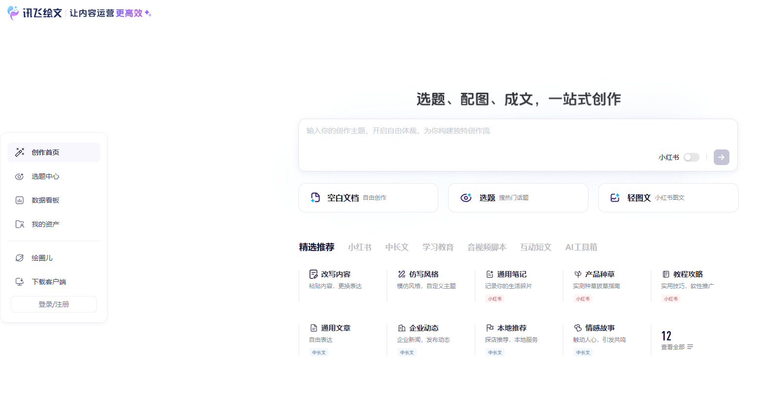
Task: Click the 登录/注册 button
Action: point(54,304)
